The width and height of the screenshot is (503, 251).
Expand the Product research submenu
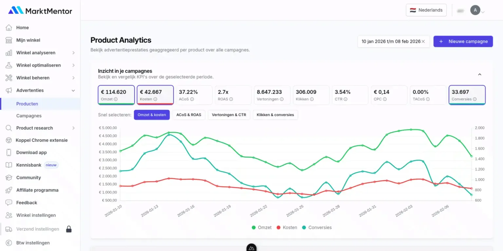pyautogui.click(x=73, y=128)
